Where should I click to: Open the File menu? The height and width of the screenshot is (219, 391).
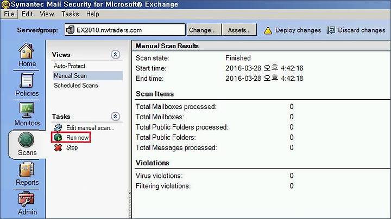(9, 14)
